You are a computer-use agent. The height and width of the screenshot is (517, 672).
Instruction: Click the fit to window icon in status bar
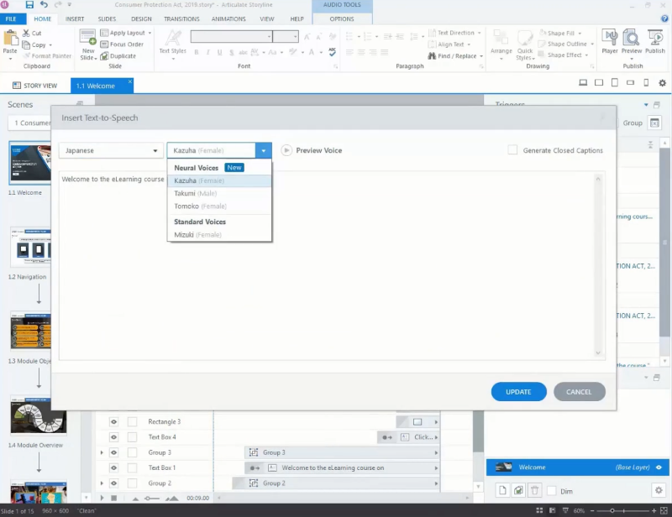pyautogui.click(x=664, y=510)
